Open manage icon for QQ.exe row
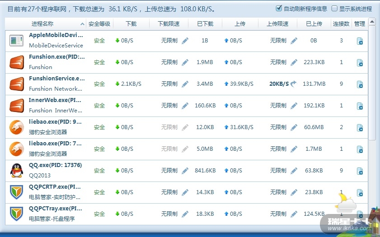Screen dimensions: 380x237 pos(360,171)
